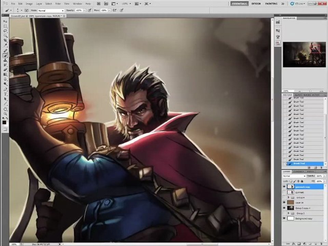Select the Healing Brush tool
Screen dimensions: 328x246
click(5, 51)
